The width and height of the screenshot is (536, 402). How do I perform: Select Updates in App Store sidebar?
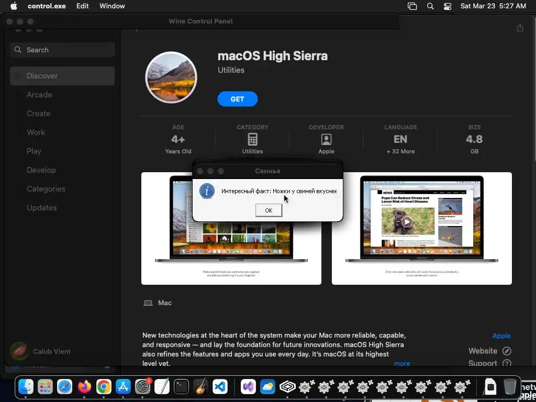(62, 207)
